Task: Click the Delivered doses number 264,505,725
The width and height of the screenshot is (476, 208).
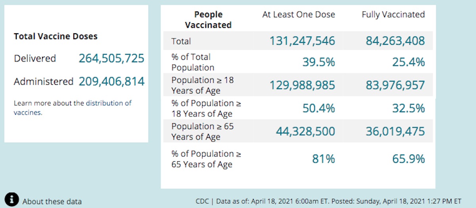Action: (111, 59)
